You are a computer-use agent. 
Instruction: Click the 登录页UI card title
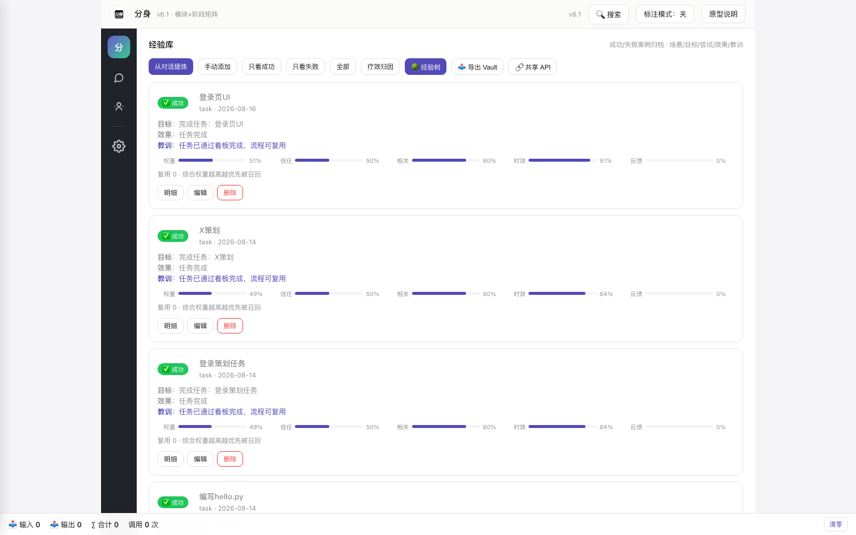(x=215, y=97)
